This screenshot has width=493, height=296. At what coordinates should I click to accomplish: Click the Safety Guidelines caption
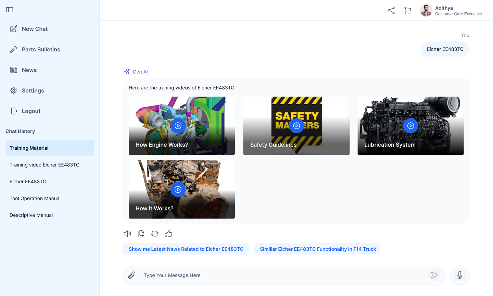(x=273, y=145)
